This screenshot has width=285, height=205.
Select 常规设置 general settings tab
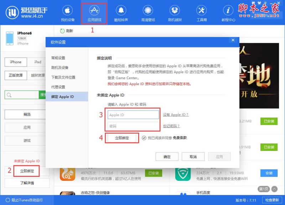(x=58, y=58)
